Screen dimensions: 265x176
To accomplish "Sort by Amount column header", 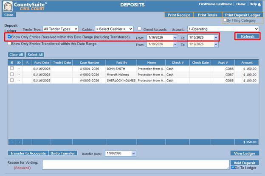I will 247,63.
